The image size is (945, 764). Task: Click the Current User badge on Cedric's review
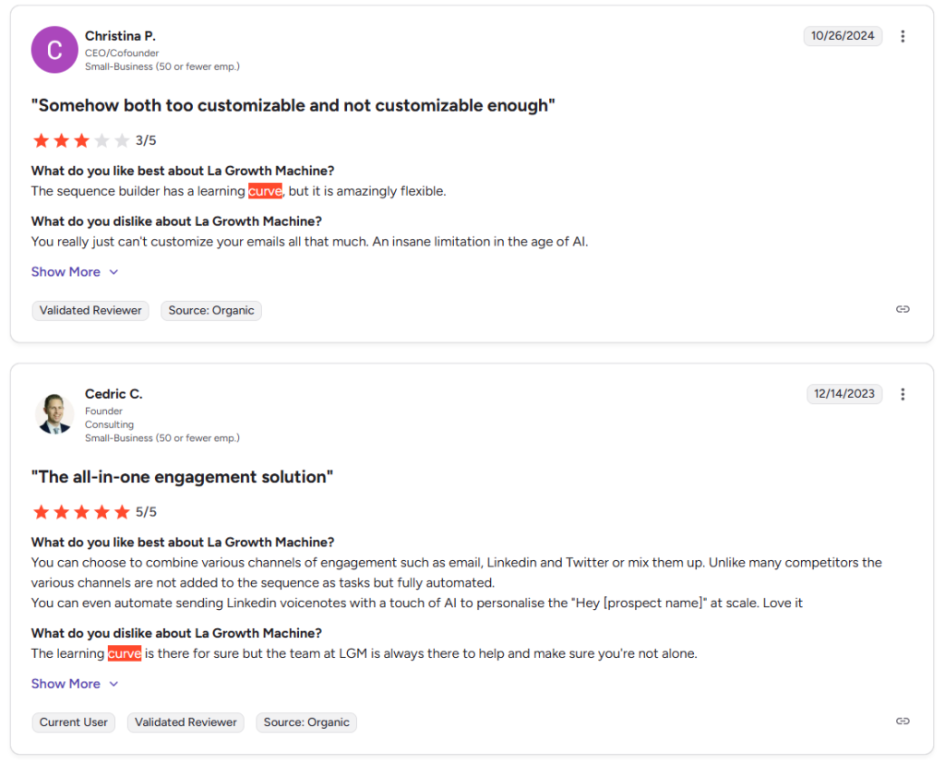click(x=73, y=722)
